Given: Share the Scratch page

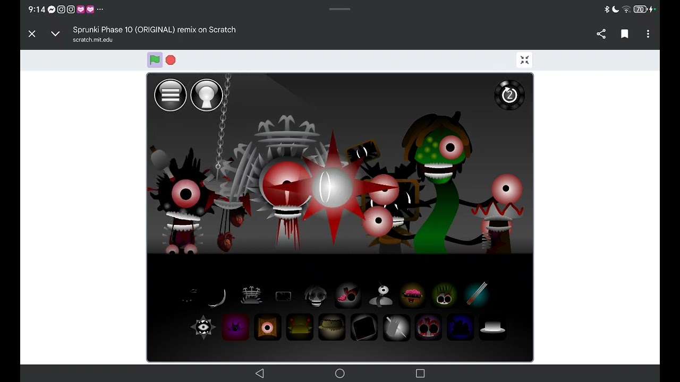Looking at the screenshot, I should pos(601,34).
